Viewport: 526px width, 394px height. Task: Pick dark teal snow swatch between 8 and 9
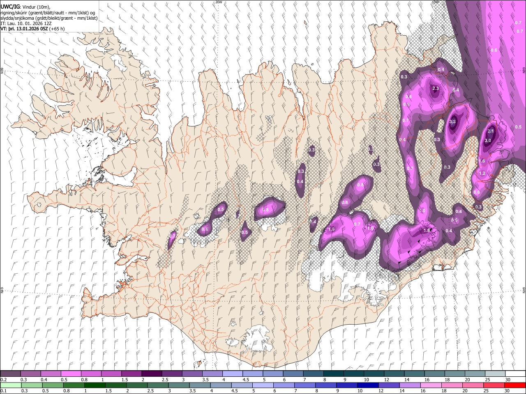tap(333, 373)
